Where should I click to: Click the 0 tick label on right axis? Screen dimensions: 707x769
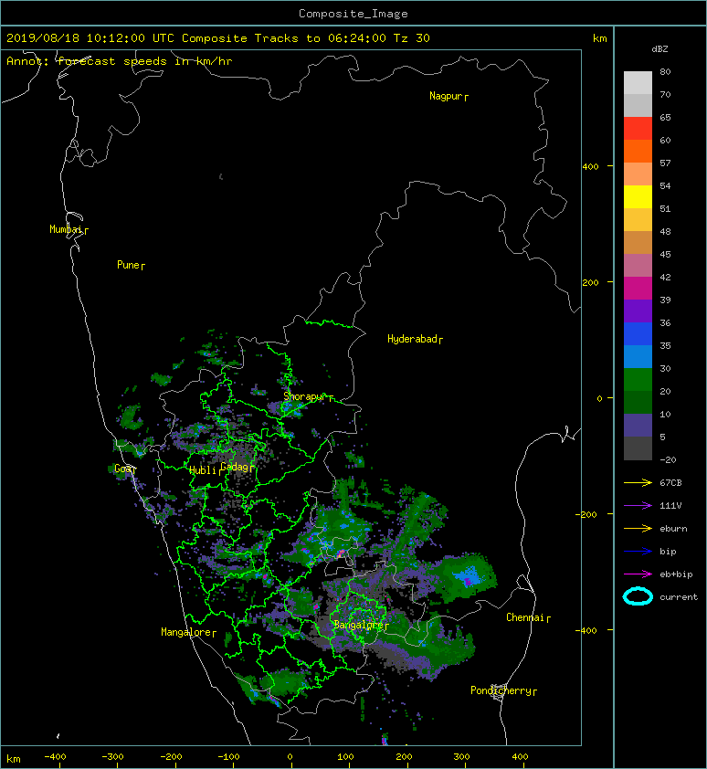599,399
